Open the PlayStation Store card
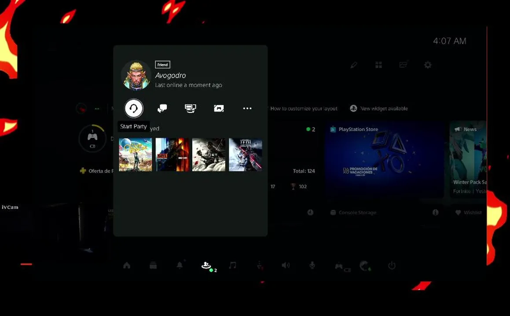 (x=385, y=160)
